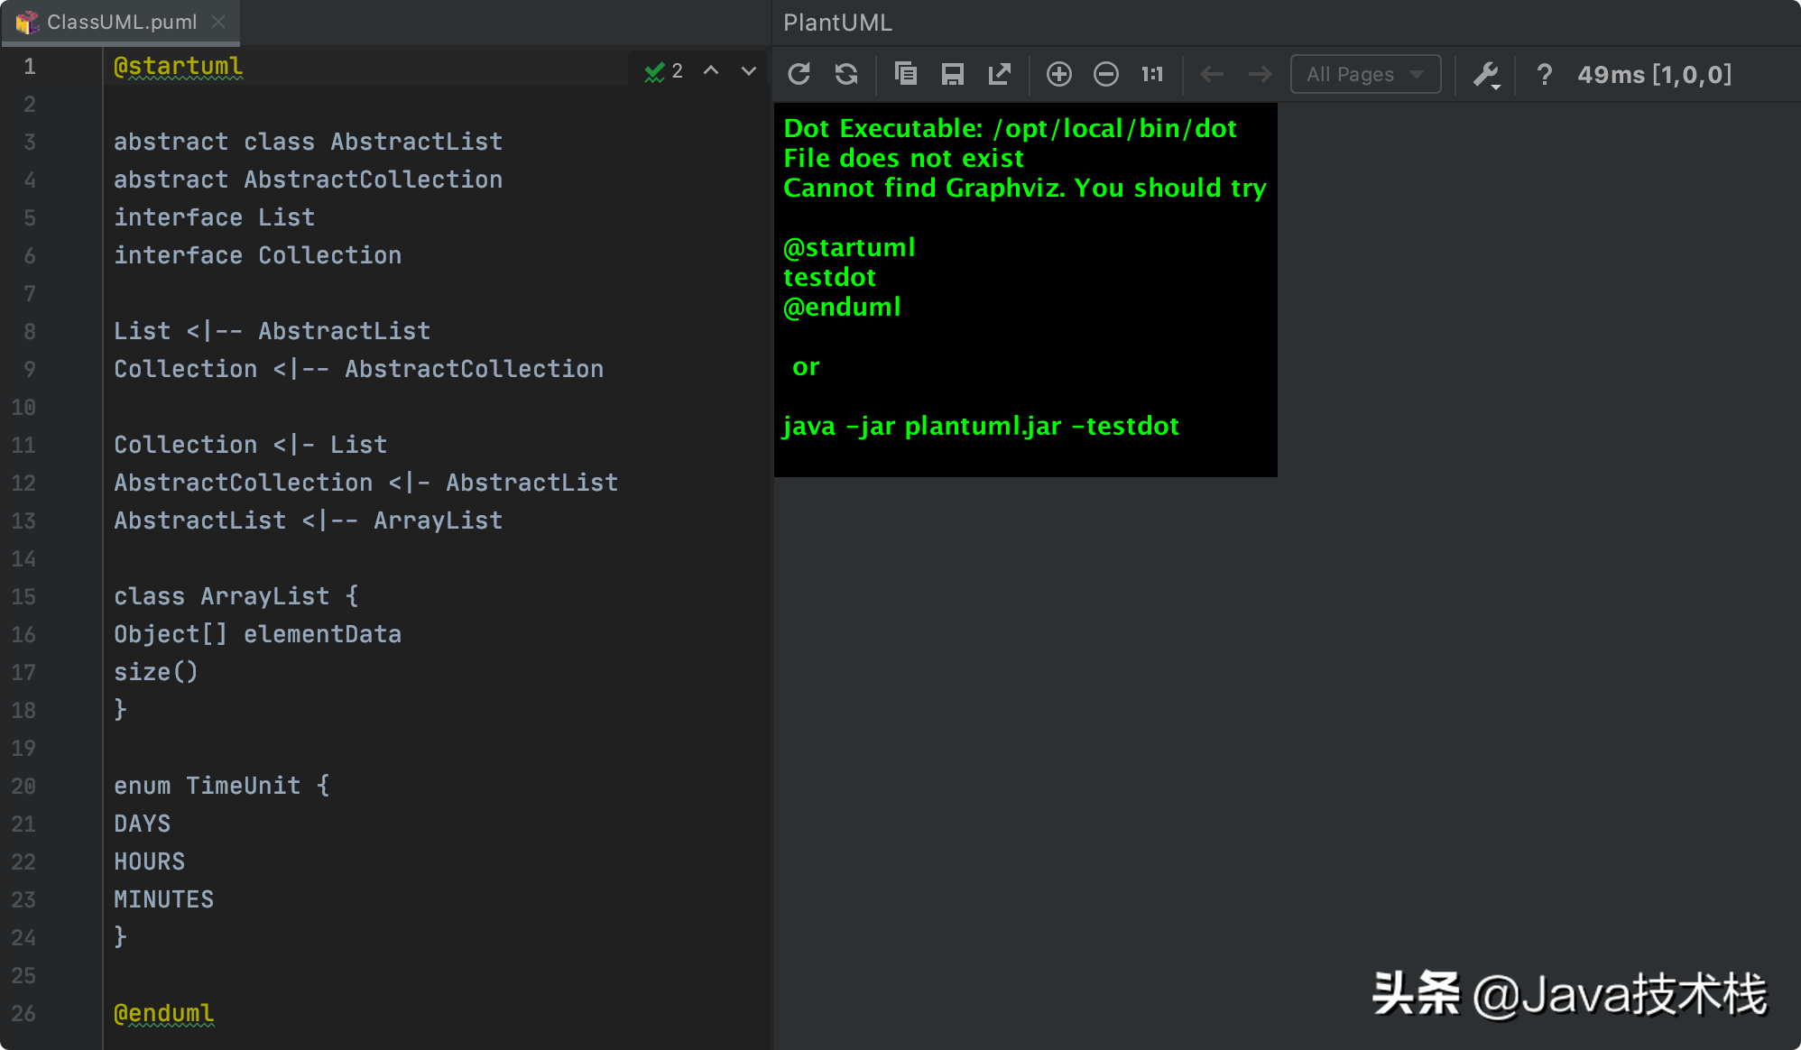Click line number 15 in the gutter

tap(23, 596)
